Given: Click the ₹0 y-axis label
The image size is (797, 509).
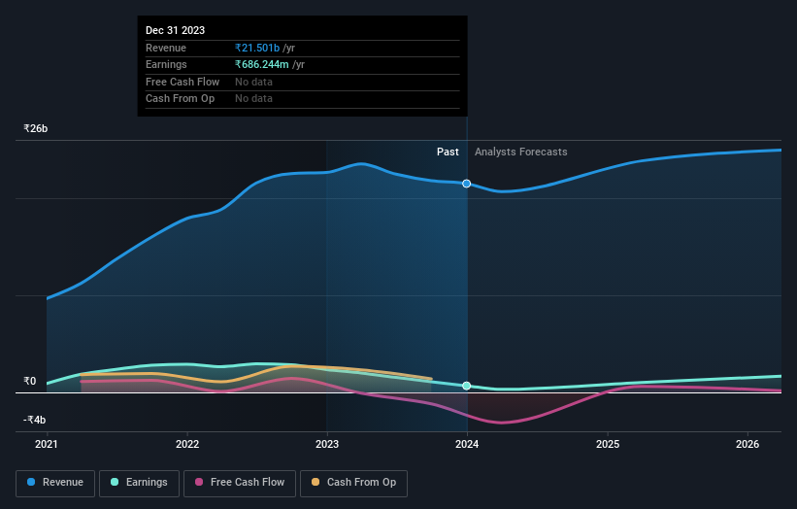Looking at the screenshot, I should click(x=29, y=381).
